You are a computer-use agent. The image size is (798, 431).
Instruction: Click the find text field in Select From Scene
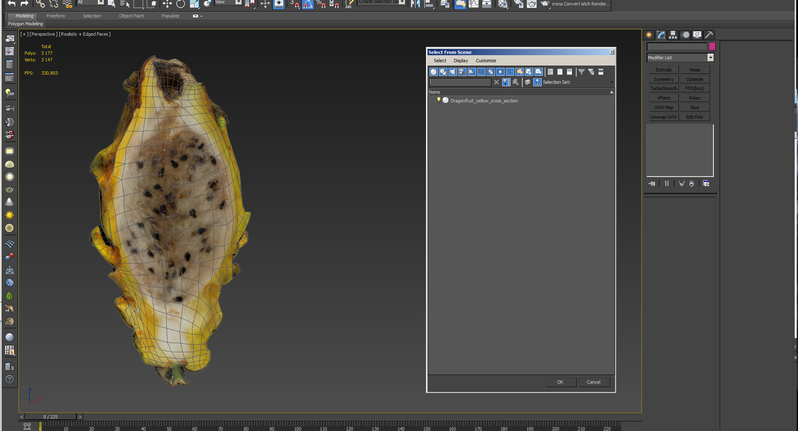(460, 82)
